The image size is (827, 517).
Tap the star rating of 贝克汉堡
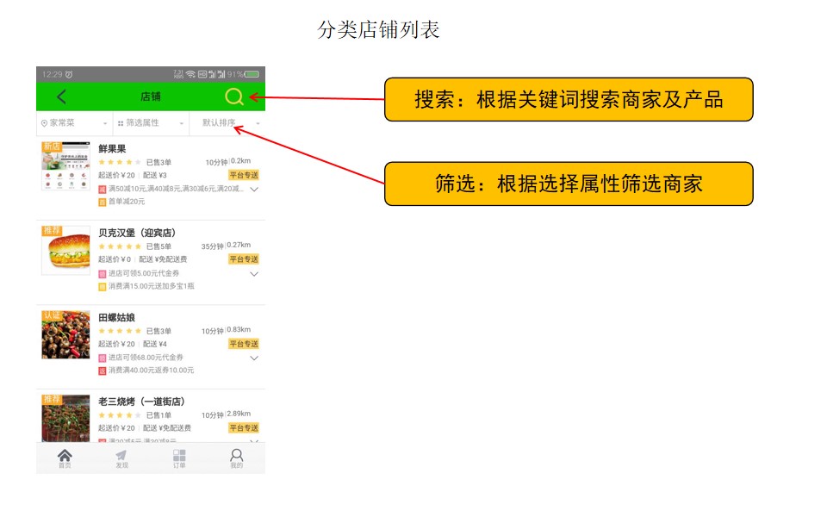coord(120,246)
